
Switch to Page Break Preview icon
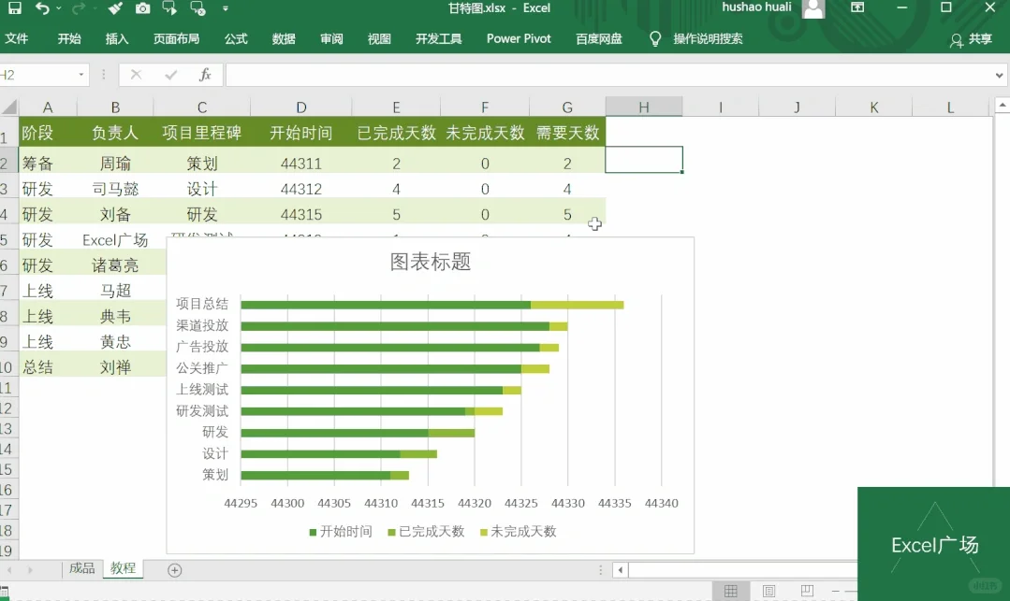tap(807, 591)
